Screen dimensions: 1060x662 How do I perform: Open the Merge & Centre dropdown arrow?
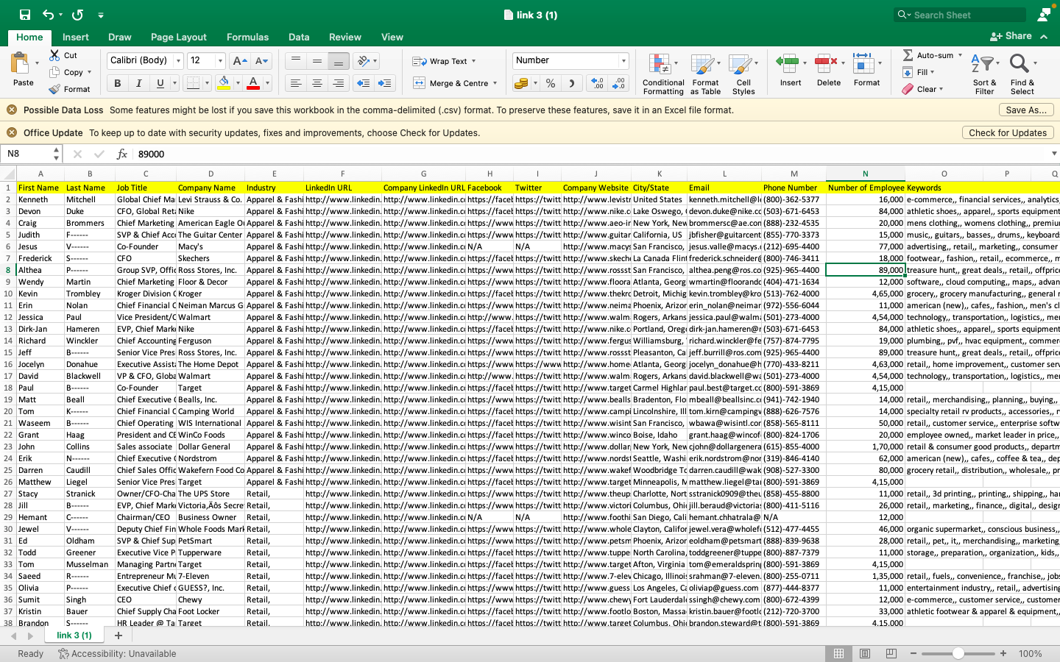[x=495, y=84]
